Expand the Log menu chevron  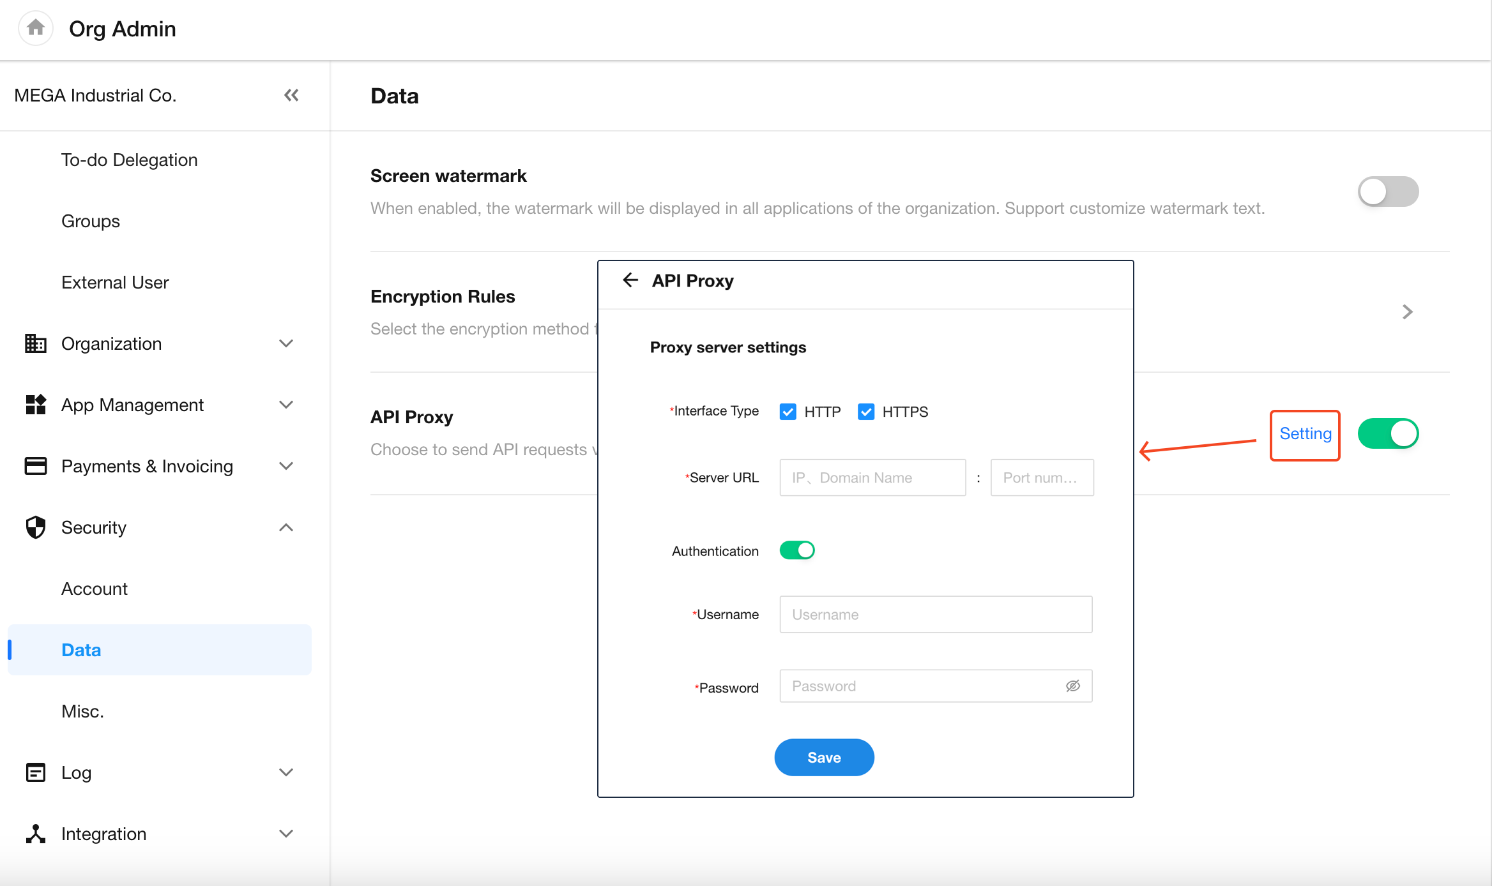(286, 772)
